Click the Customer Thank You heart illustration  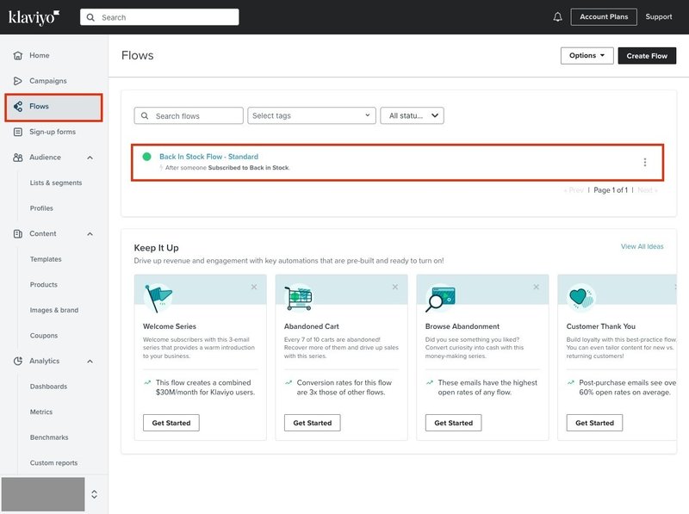[580, 297]
